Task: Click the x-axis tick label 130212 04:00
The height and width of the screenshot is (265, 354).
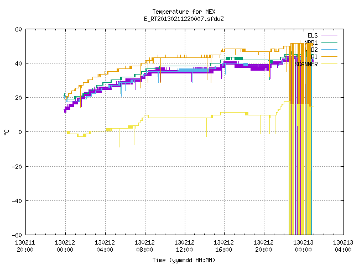Action: click(105, 246)
